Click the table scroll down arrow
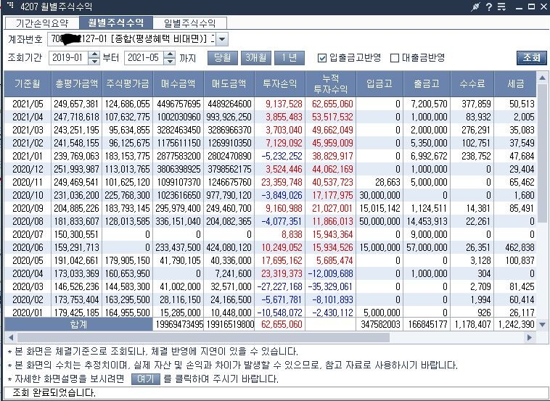550x401 pixels. (542, 325)
